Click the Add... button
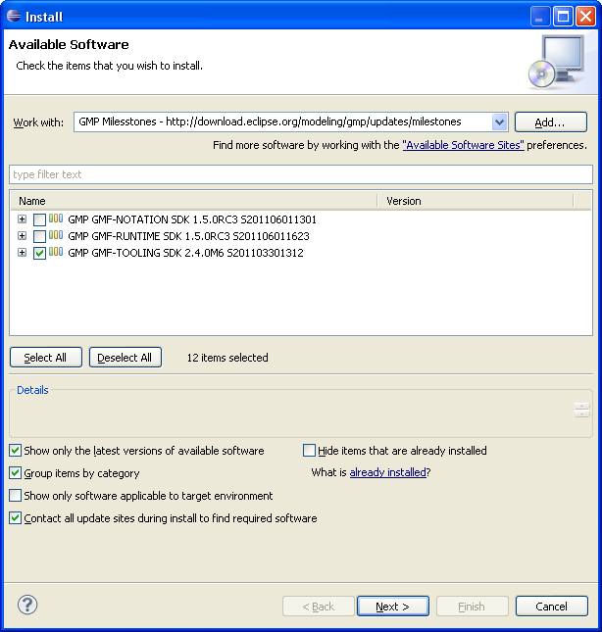Viewport: 602px width, 632px height. pos(551,122)
